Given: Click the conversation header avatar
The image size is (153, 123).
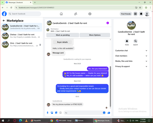Looking at the screenshot, I should click(49, 23).
